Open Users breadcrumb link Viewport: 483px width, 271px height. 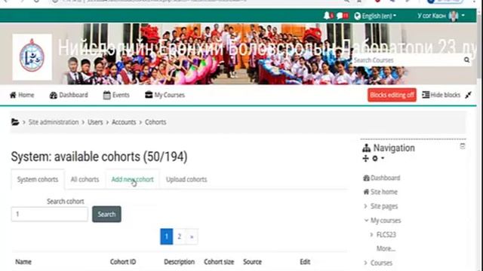click(95, 122)
